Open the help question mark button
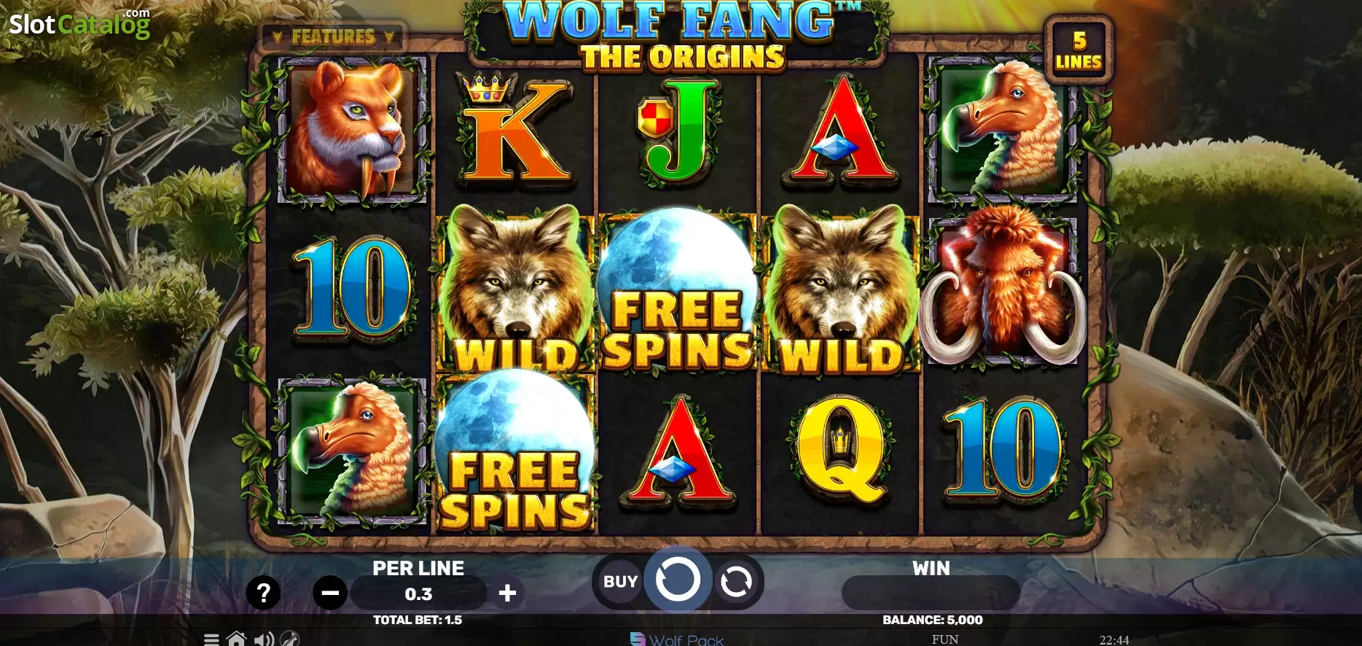Screen dimensions: 1362x646 point(263,594)
